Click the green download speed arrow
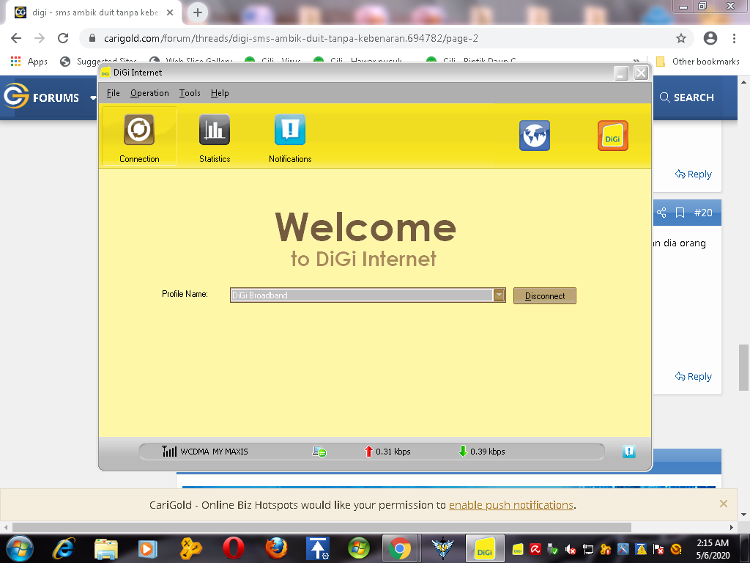Image resolution: width=750 pixels, height=563 pixels. click(463, 451)
